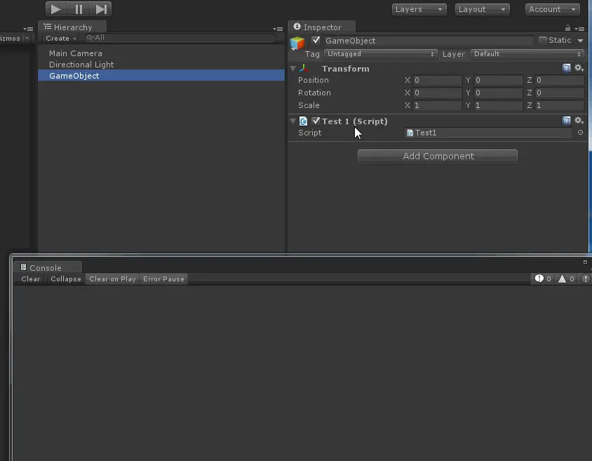Image resolution: width=592 pixels, height=461 pixels.
Task: Edit Position Z field
Action: [x=560, y=80]
